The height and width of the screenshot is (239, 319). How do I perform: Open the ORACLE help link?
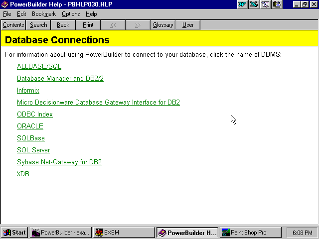[30, 126]
